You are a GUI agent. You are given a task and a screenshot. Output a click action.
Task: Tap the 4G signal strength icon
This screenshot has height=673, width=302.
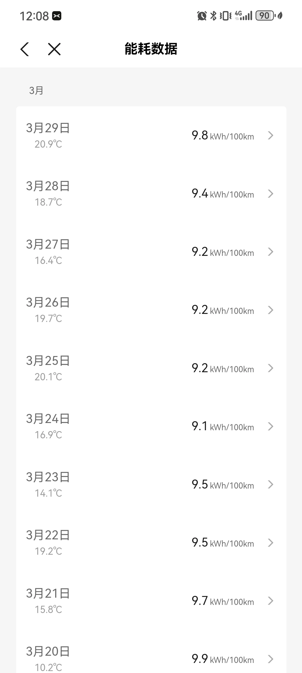click(243, 16)
